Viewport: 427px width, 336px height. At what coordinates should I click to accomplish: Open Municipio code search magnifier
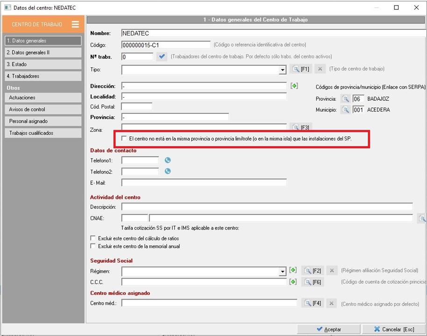point(345,110)
